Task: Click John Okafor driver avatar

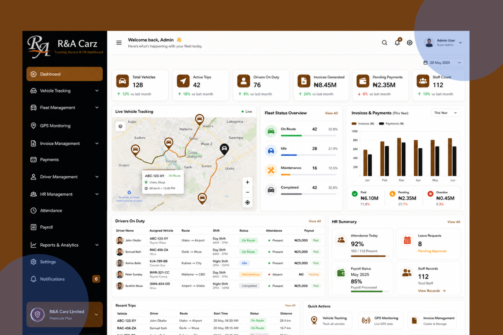Action: click(120, 240)
